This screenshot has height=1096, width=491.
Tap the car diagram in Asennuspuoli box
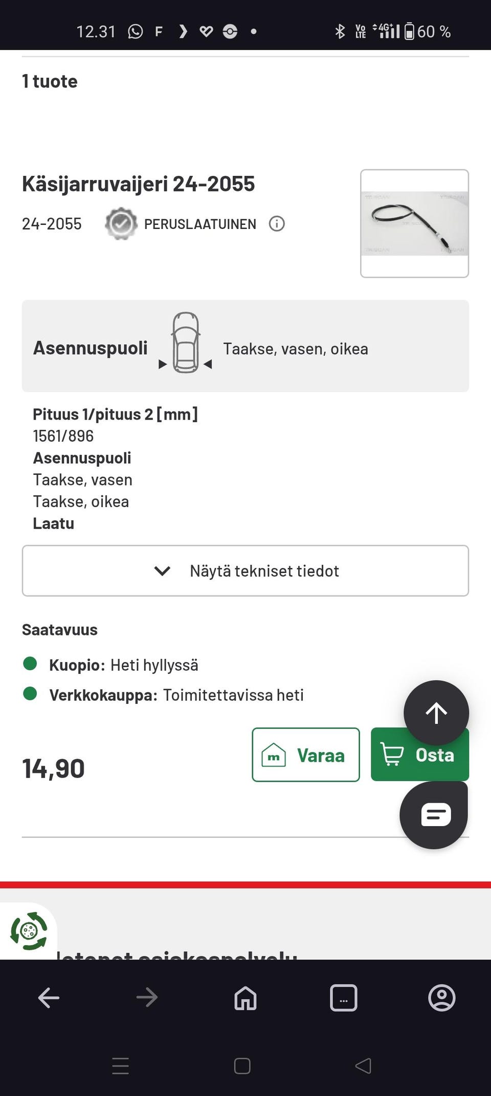coord(185,342)
